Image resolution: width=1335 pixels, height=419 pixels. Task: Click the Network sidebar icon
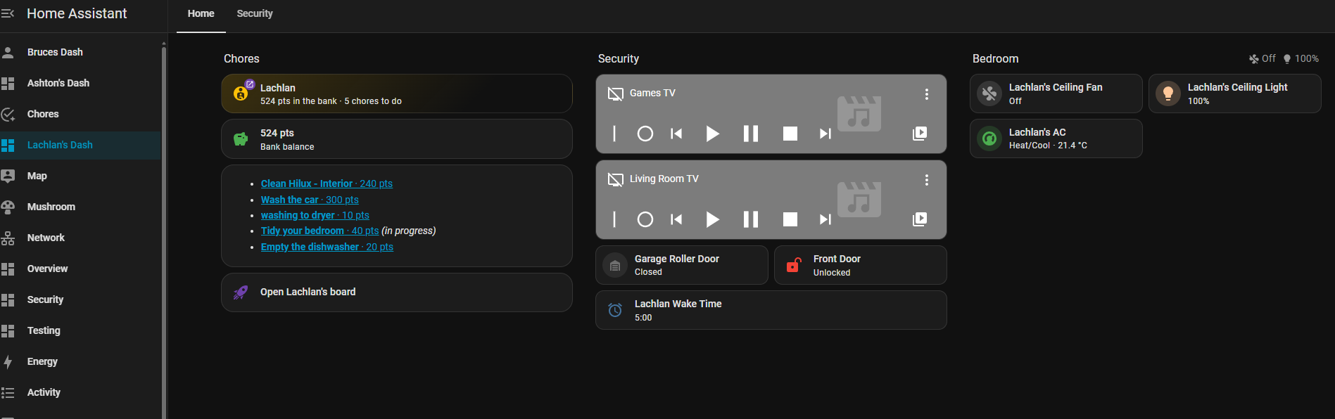(8, 238)
